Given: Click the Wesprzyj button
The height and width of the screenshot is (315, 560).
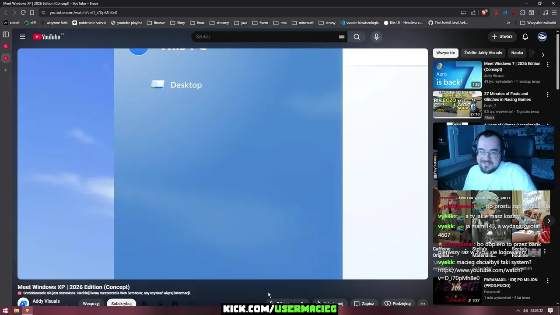Looking at the screenshot, I should point(91,304).
